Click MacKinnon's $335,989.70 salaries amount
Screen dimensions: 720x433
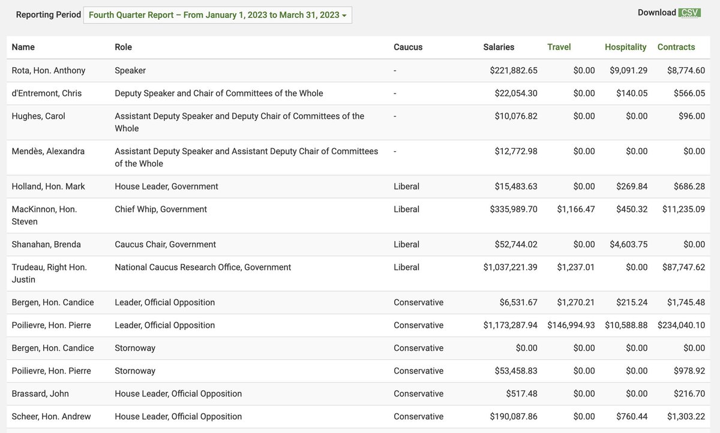pyautogui.click(x=514, y=209)
